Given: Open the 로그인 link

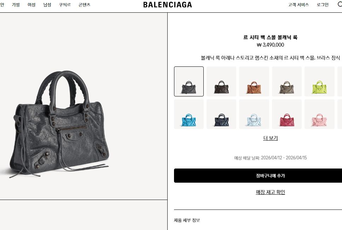Looking at the screenshot, I should pos(323,5).
